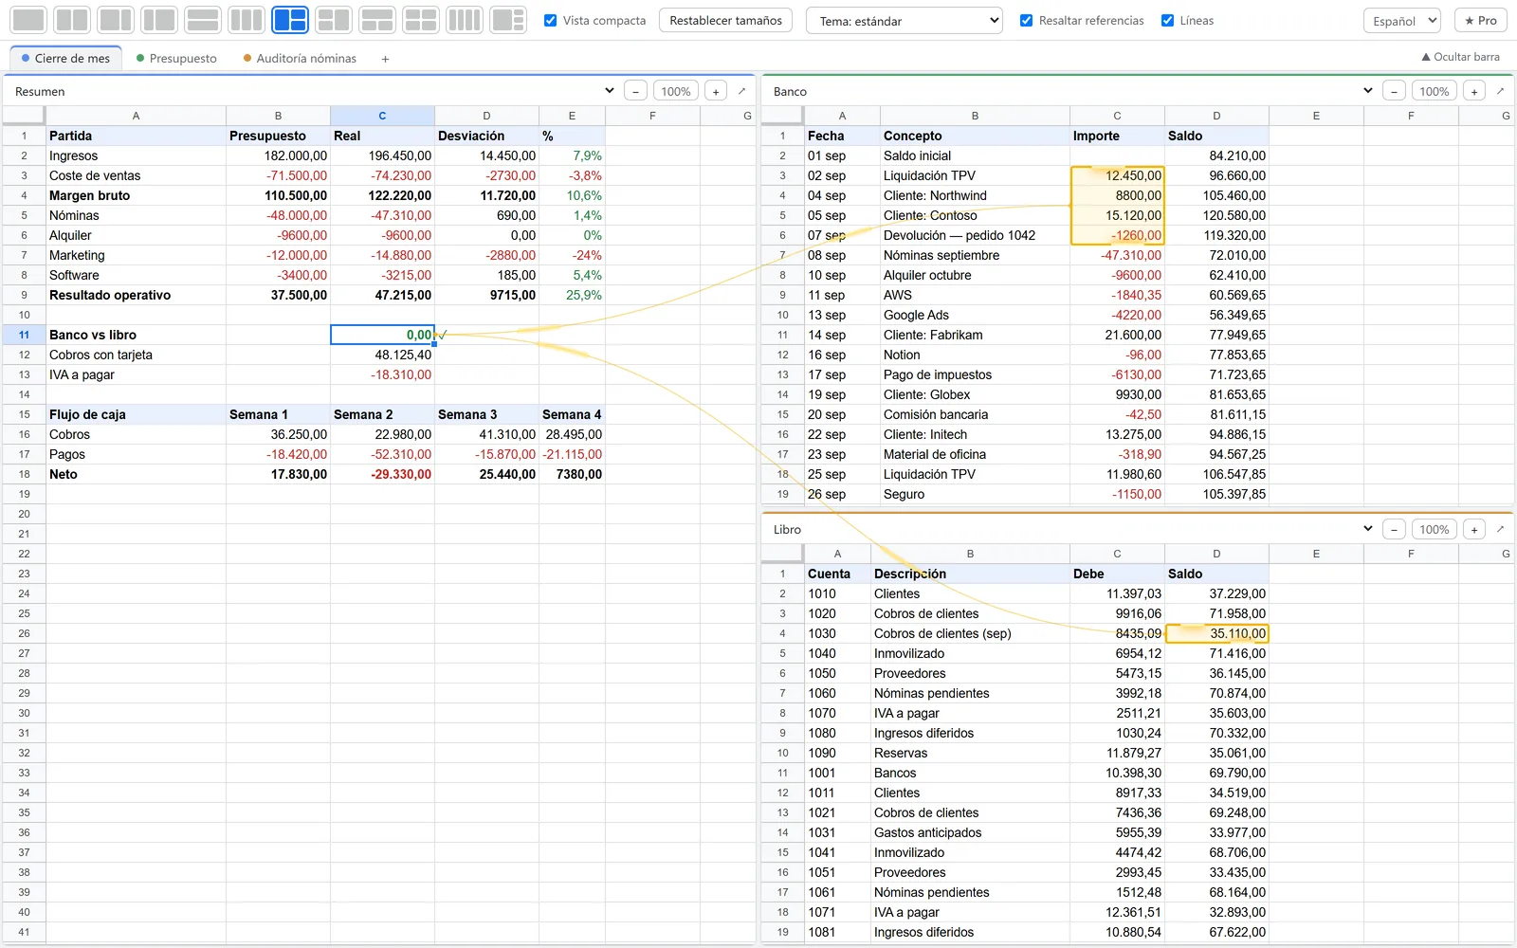
Task: Expand the Resumen sheet selector chevron
Action: click(609, 91)
